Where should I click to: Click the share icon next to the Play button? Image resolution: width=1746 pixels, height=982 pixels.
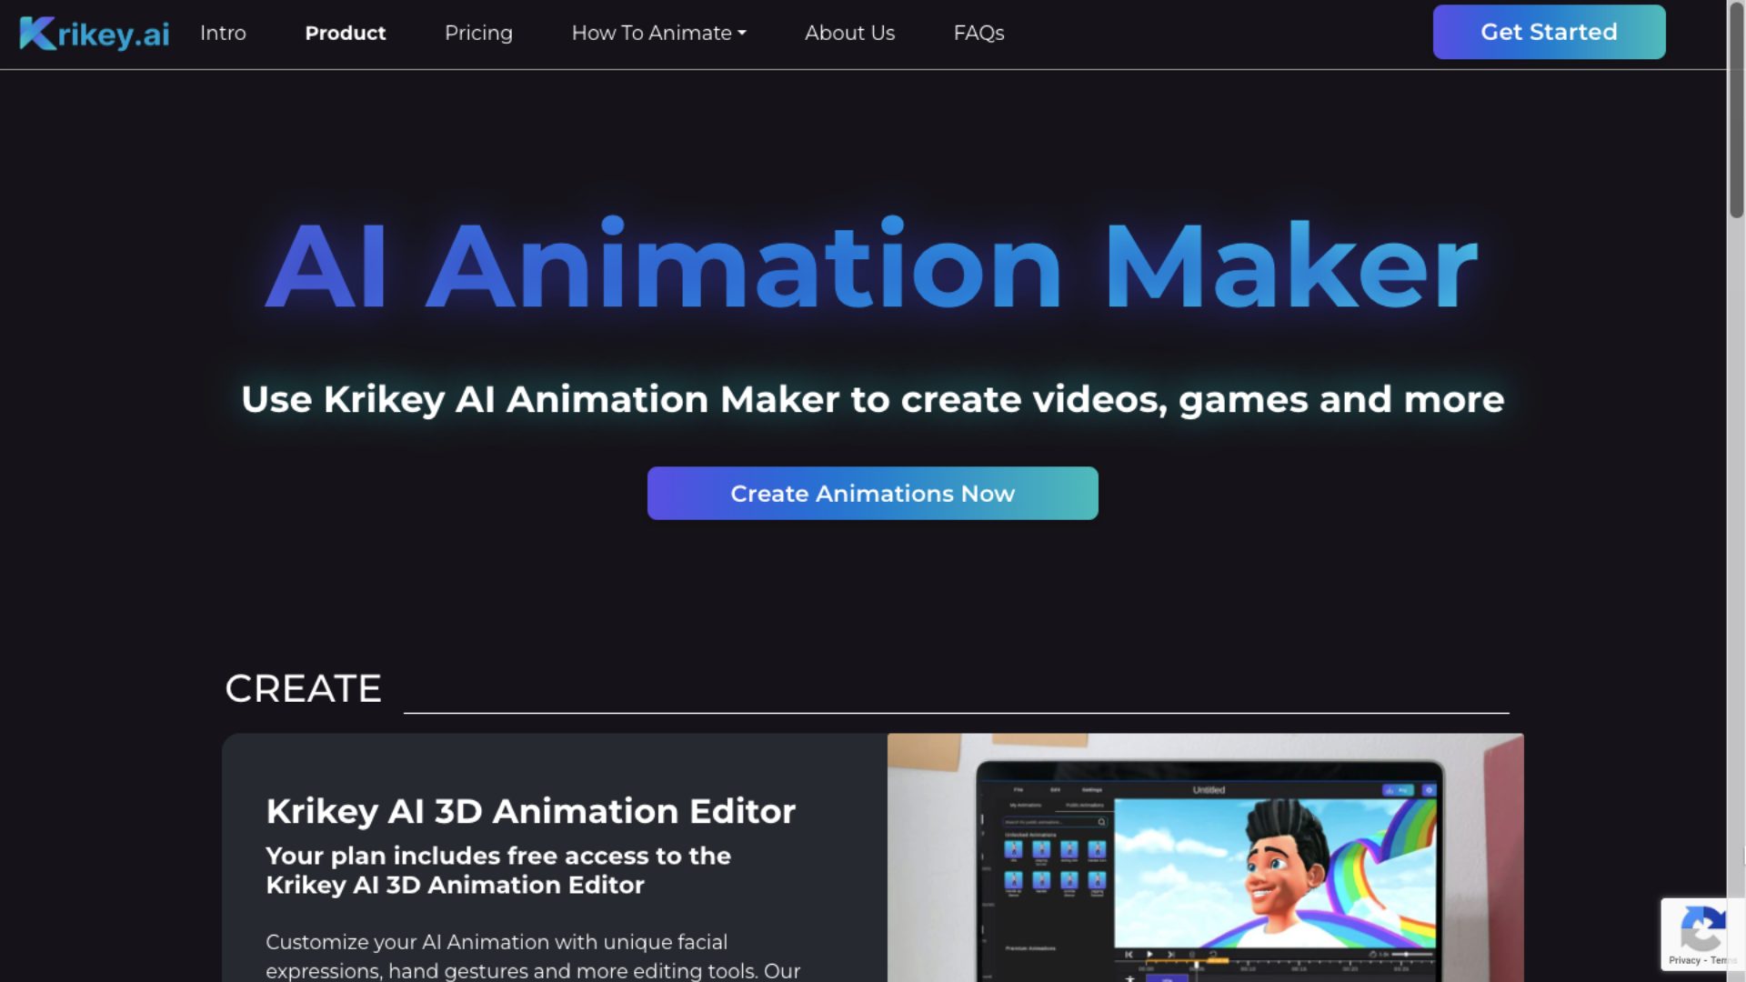click(1390, 790)
